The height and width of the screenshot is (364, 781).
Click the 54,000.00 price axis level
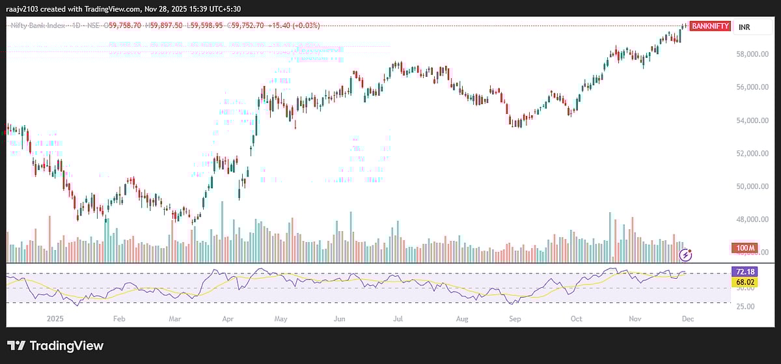click(x=750, y=120)
